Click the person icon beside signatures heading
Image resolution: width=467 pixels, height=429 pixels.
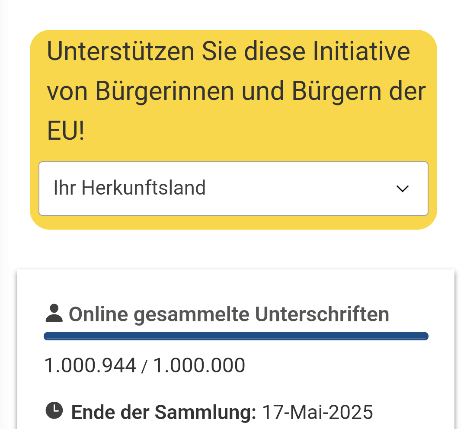54,314
